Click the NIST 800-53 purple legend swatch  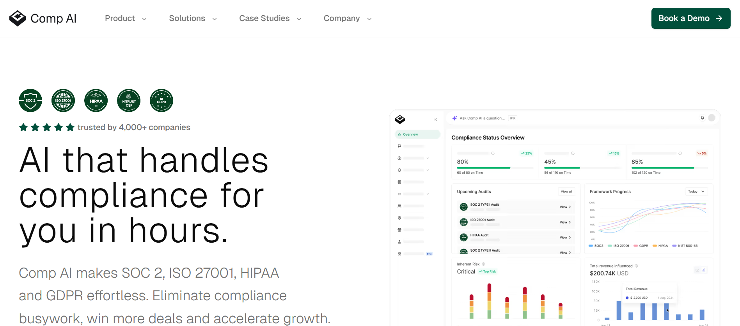[x=674, y=246]
